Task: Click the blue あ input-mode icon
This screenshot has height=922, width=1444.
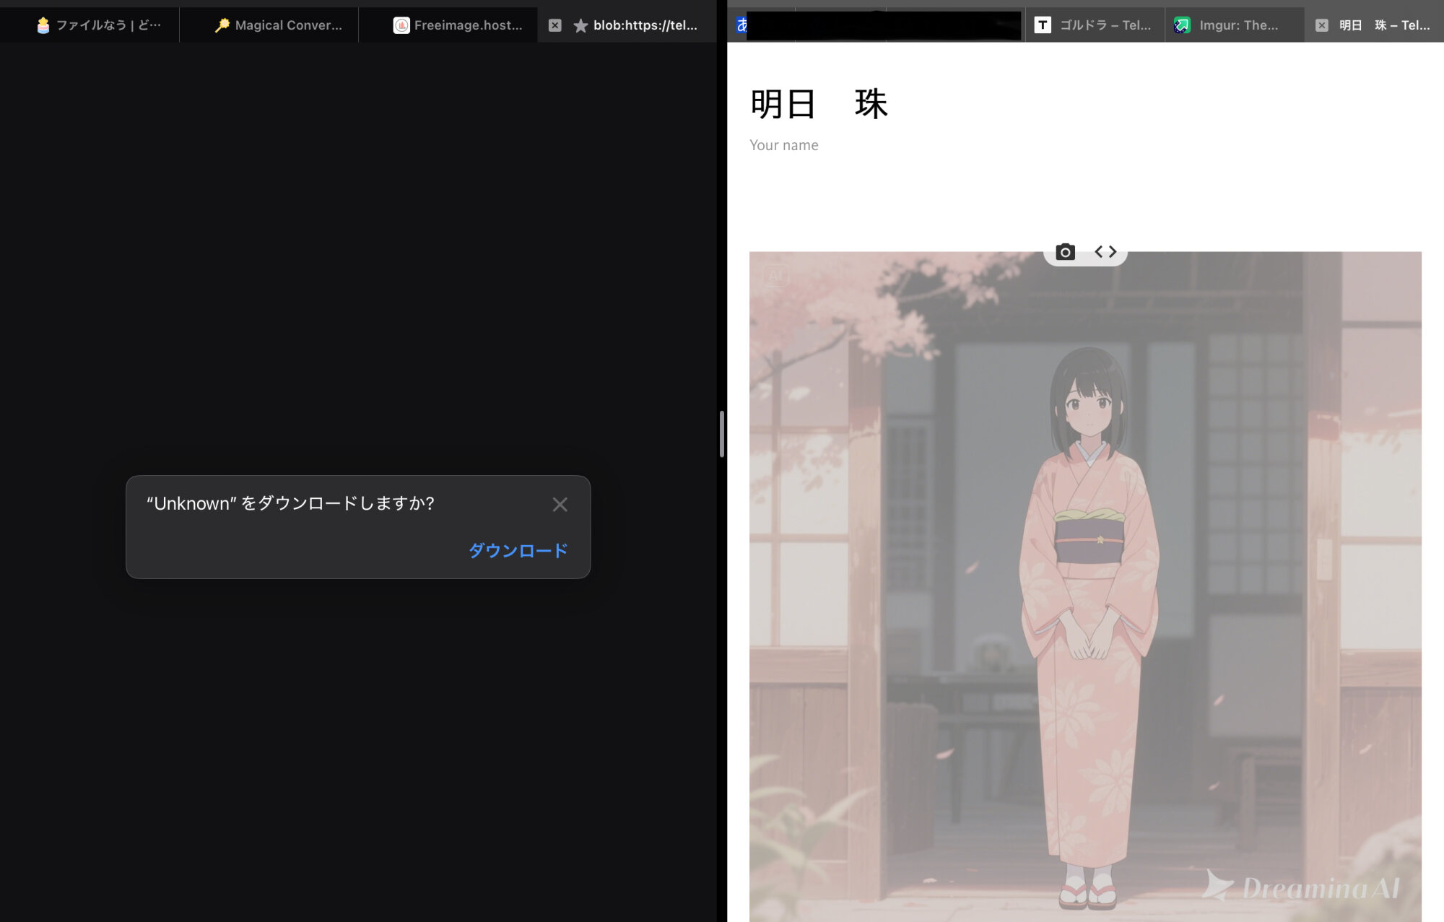Action: 741,25
